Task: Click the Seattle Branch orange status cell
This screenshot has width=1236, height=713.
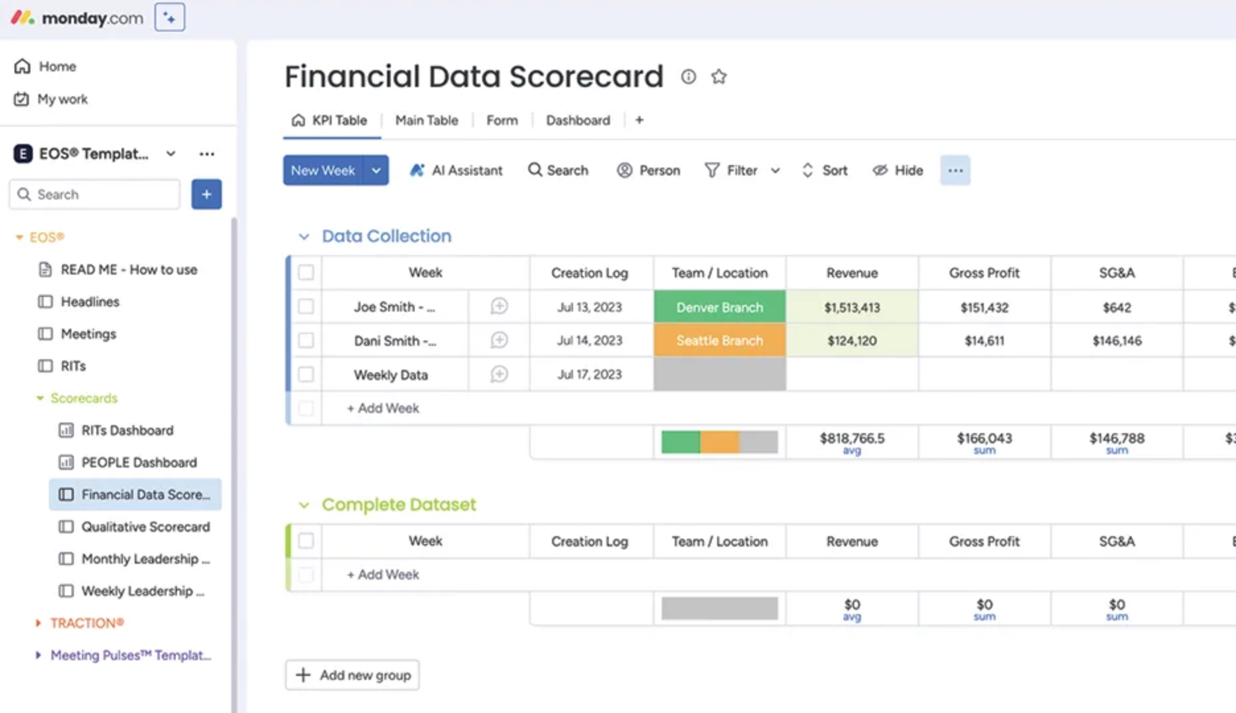Action: [x=720, y=341]
